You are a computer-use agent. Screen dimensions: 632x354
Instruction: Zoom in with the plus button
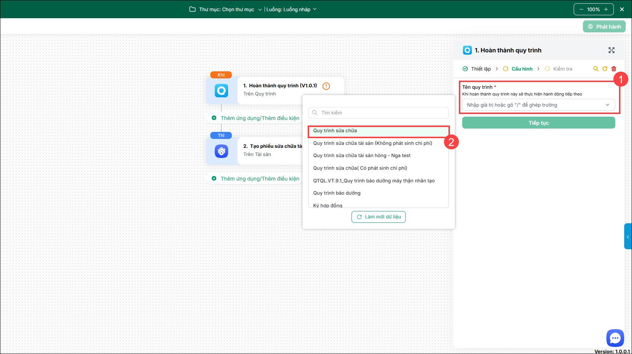point(606,9)
